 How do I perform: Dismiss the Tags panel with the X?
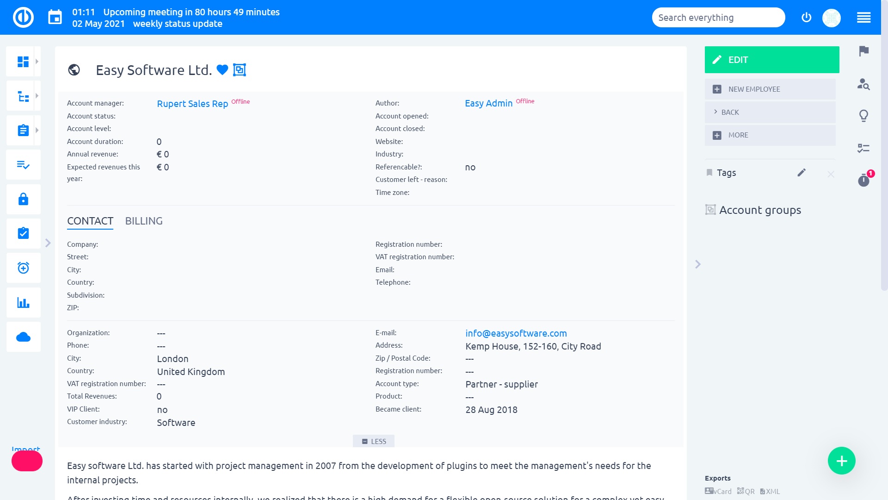pyautogui.click(x=831, y=174)
